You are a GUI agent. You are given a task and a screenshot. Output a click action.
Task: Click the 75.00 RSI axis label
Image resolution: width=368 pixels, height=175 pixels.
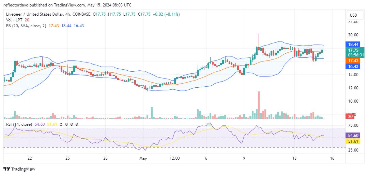tap(353, 125)
